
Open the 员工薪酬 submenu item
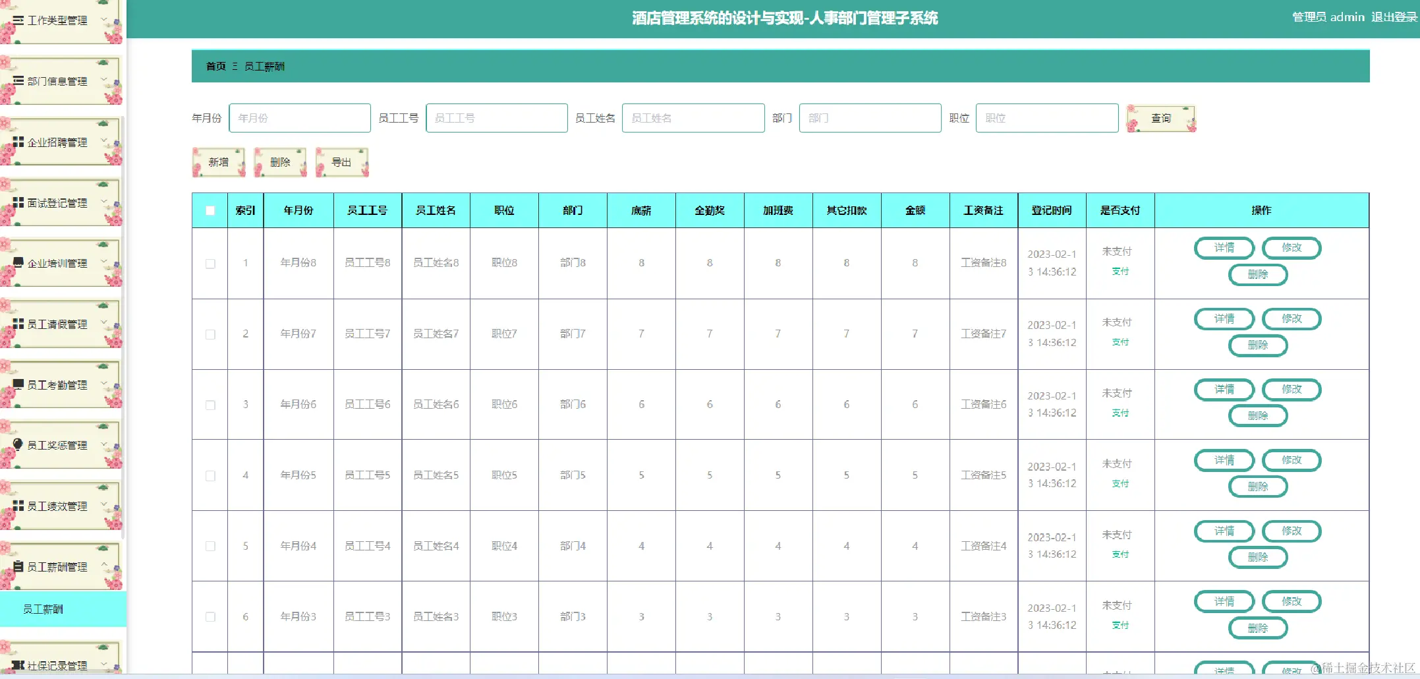pyautogui.click(x=63, y=609)
